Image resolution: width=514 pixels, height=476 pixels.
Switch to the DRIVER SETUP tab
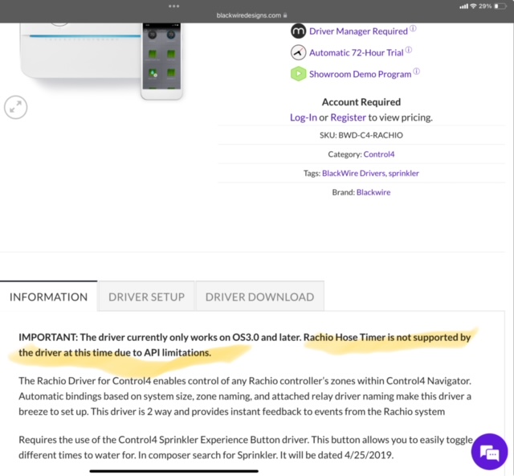pos(146,297)
